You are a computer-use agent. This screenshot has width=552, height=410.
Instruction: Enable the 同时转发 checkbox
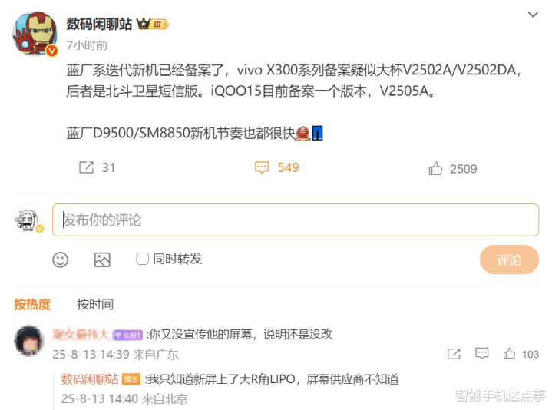click(x=142, y=259)
